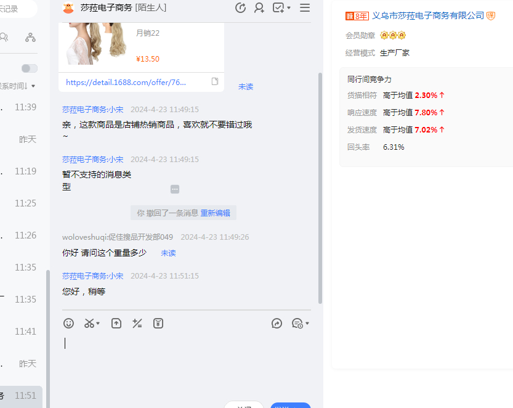Open the detail.1688.com product link

[126, 82]
